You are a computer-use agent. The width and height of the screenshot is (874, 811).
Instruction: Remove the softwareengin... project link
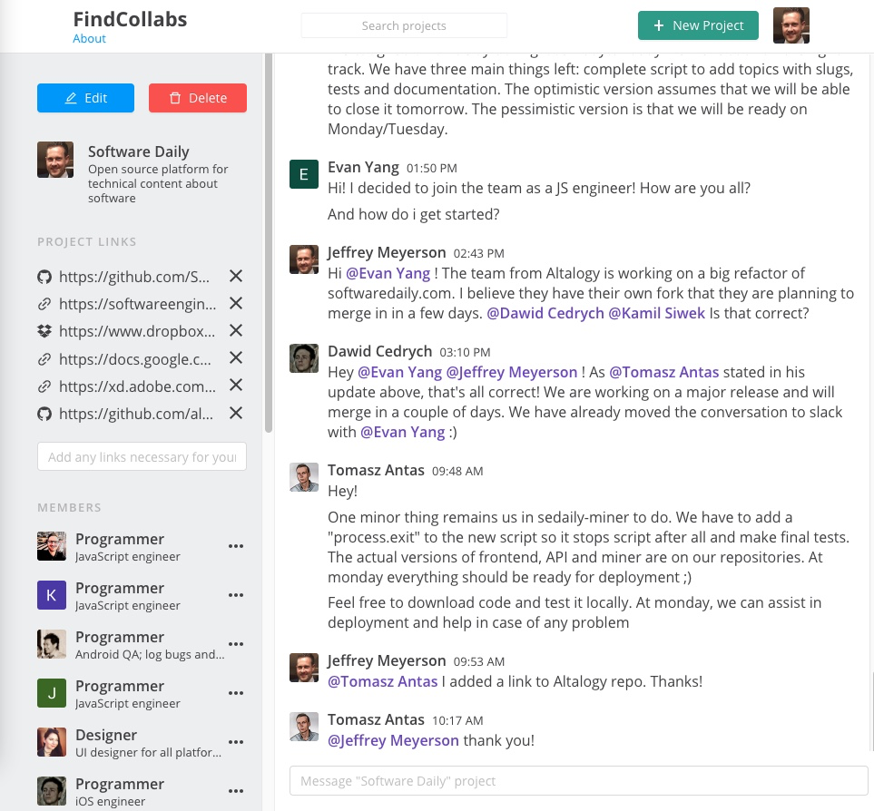(236, 304)
